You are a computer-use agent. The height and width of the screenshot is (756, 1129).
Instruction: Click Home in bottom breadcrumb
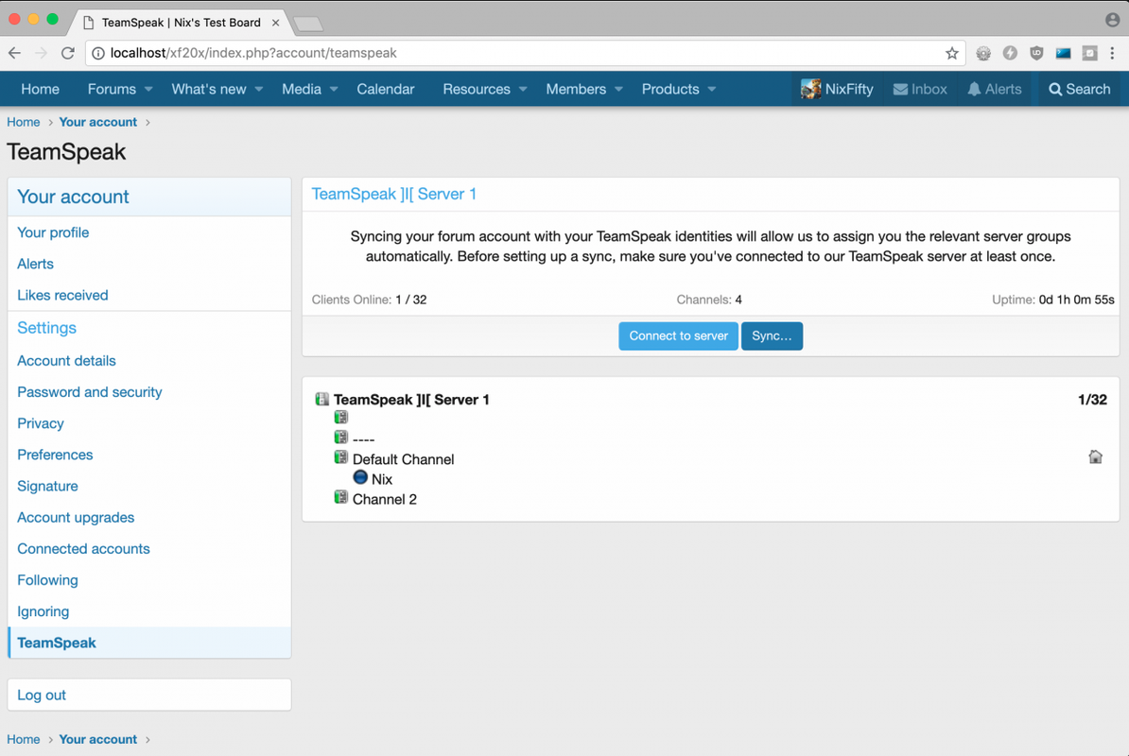[23, 739]
